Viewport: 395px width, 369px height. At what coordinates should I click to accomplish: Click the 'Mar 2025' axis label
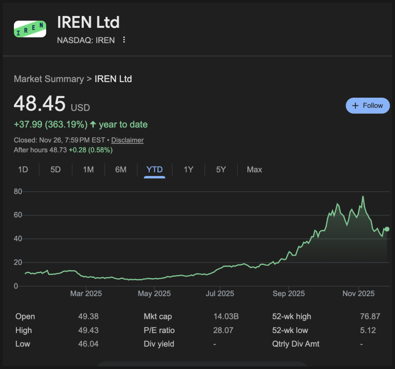[86, 293]
